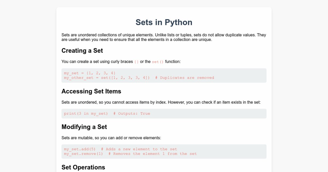Click the sentence about accessing items by index
The image size is (328, 172).
click(x=161, y=102)
